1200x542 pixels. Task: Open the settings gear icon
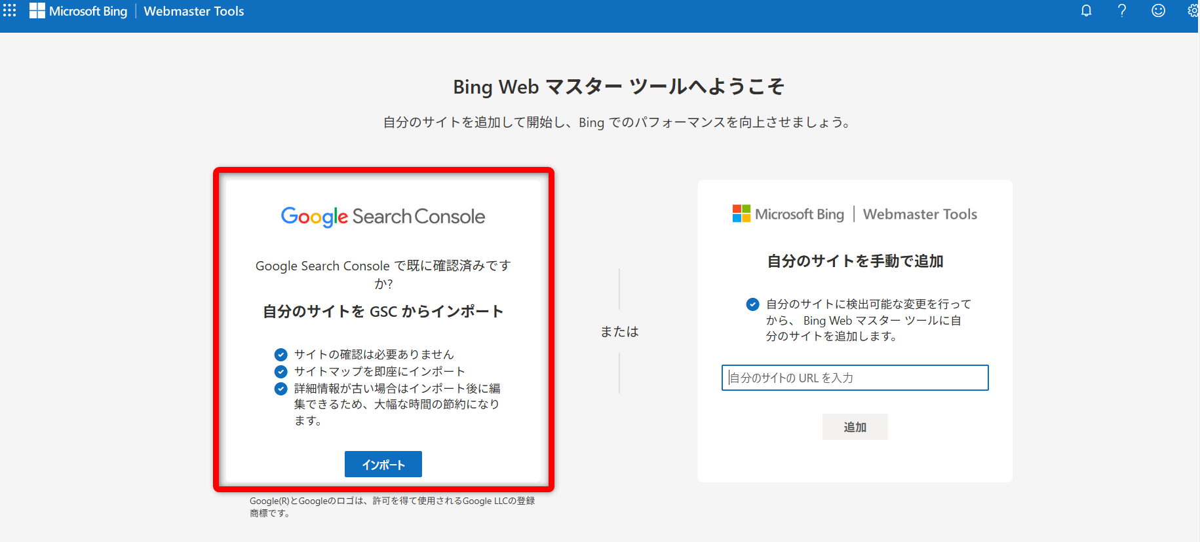point(1193,10)
